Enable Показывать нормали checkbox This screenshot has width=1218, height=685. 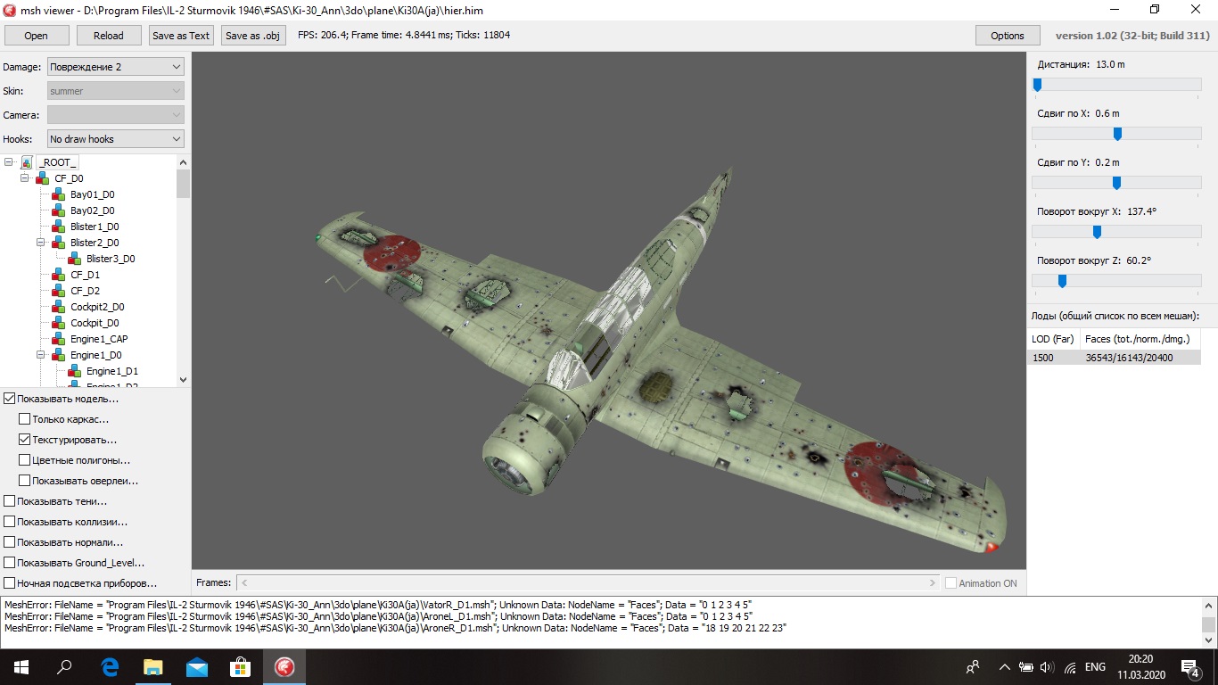10,542
